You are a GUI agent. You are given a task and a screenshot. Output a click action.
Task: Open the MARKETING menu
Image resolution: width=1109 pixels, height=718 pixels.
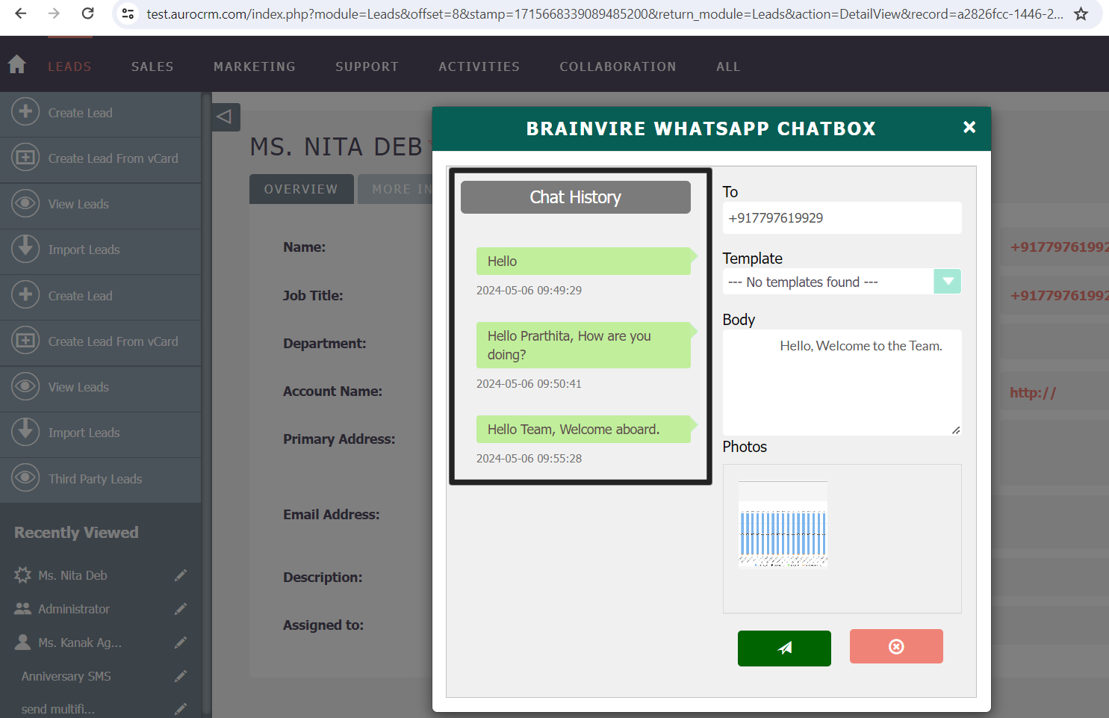255,66
